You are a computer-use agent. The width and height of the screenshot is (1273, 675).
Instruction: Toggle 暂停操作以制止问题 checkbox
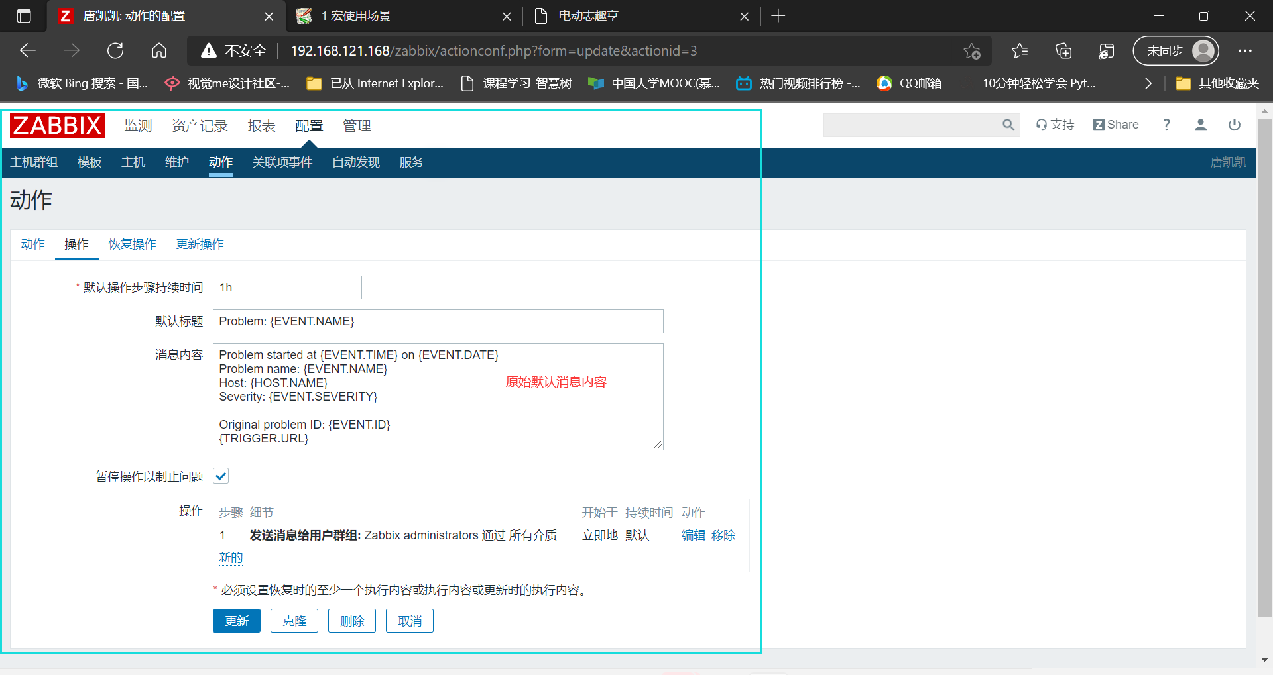click(x=221, y=476)
